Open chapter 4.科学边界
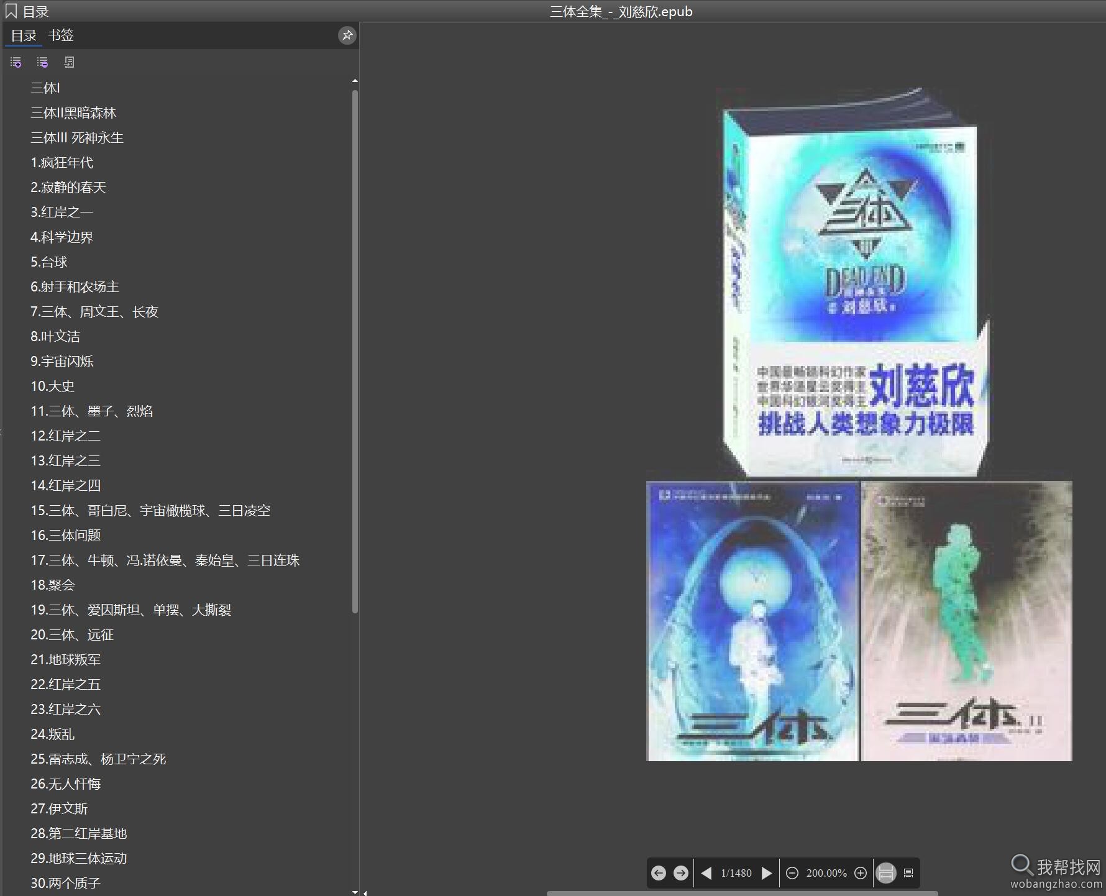The height and width of the screenshot is (896, 1106). pyautogui.click(x=62, y=237)
